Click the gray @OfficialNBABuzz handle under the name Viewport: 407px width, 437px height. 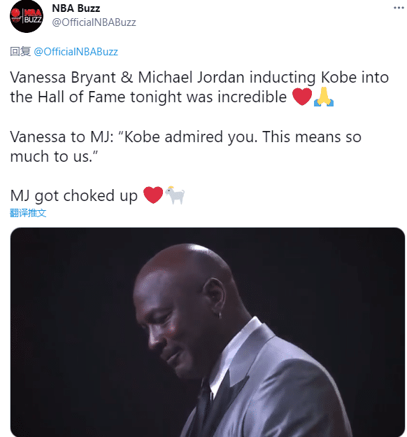click(94, 22)
